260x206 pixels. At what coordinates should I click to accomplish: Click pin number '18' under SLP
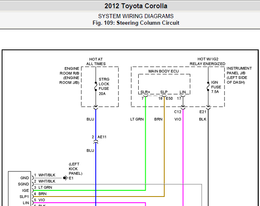[161, 98]
